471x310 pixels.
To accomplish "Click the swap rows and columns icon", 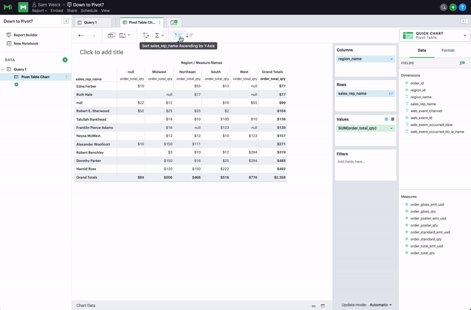I will coord(146,35).
